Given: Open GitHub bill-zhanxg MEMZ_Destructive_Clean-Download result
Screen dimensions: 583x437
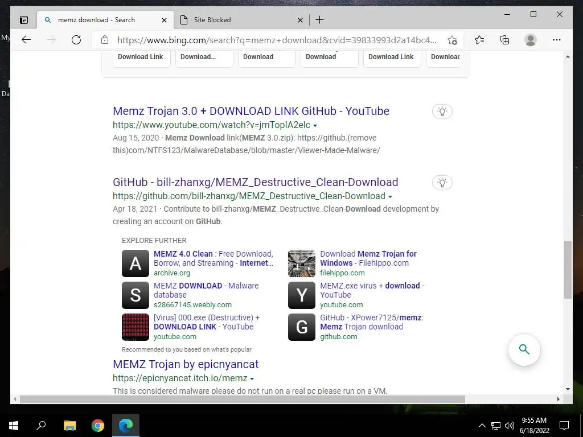Looking at the screenshot, I should pos(256,182).
